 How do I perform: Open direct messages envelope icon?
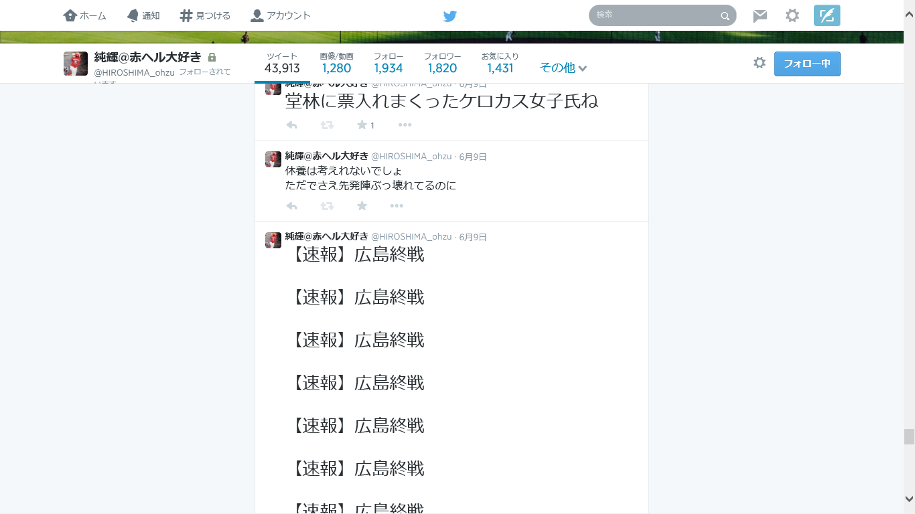(x=760, y=16)
